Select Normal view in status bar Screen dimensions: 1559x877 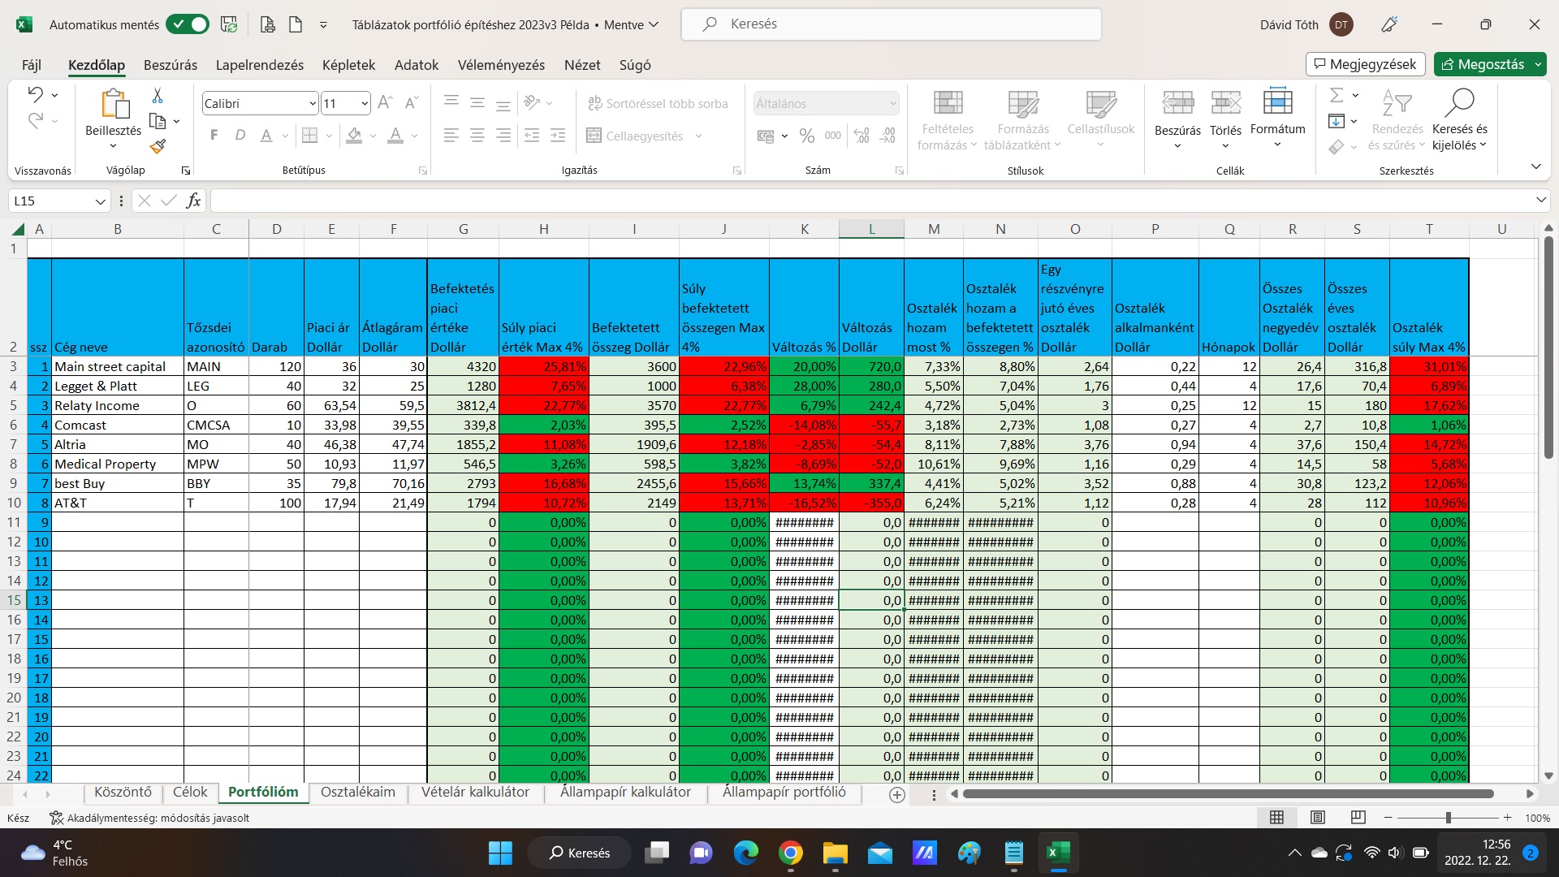coord(1276,817)
